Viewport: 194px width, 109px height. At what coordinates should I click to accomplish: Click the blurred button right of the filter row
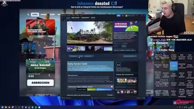[130, 56]
